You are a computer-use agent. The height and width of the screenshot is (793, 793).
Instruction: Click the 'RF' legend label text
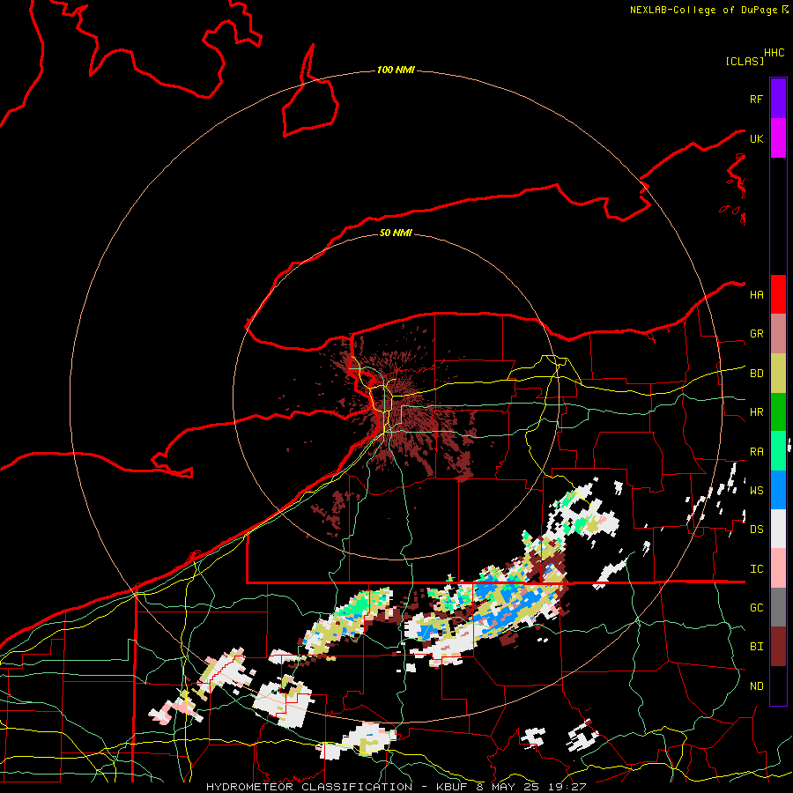point(756,99)
